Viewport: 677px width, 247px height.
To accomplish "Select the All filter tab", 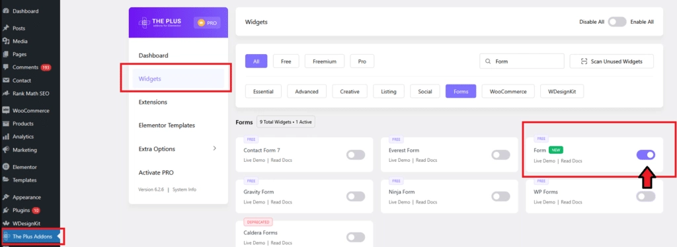I will click(x=257, y=61).
